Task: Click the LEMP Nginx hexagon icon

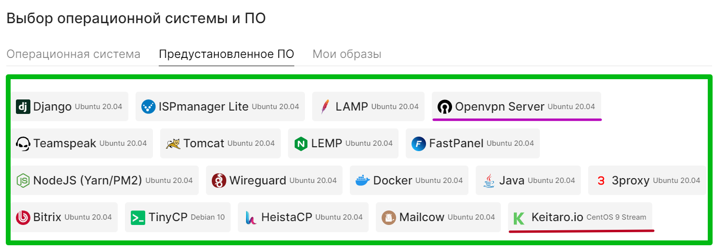Action: pos(301,143)
